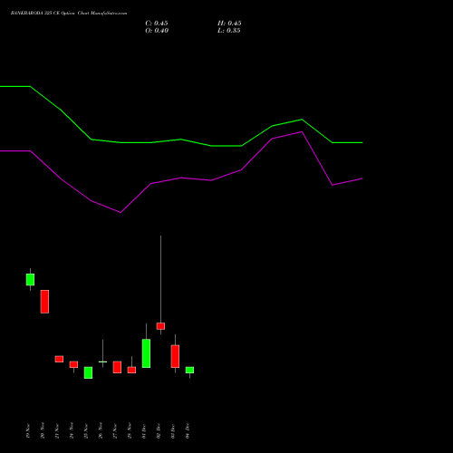
Task: Click the 21 Nov date label
Action: coord(57,430)
